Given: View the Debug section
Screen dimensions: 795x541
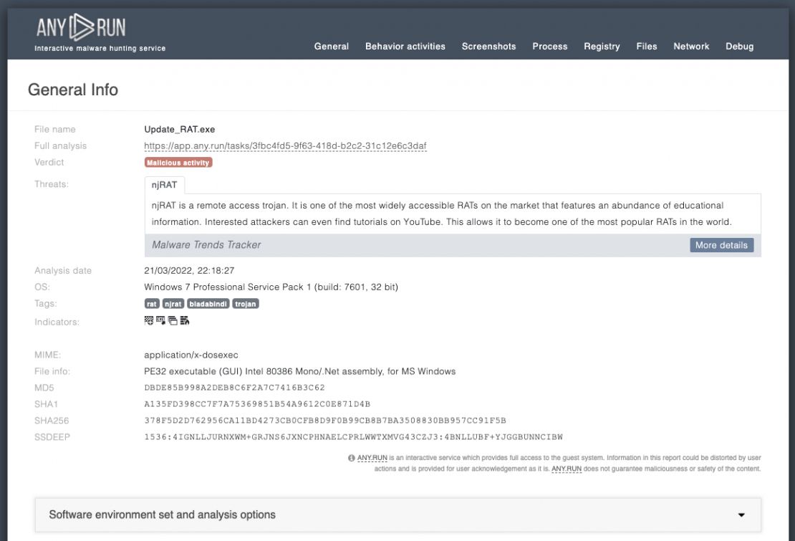Looking at the screenshot, I should (x=740, y=47).
